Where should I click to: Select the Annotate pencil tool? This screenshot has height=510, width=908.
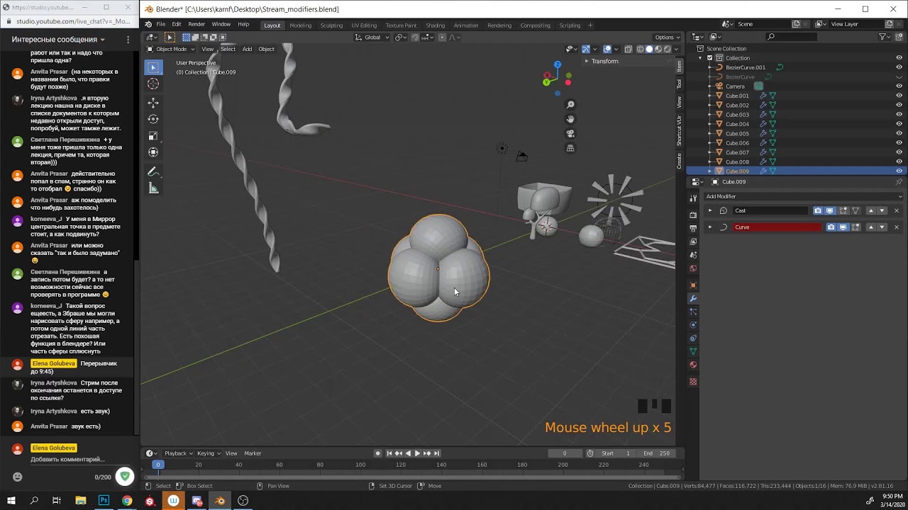point(153,171)
